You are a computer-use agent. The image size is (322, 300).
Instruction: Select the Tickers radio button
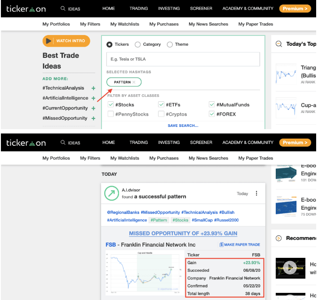coord(109,44)
